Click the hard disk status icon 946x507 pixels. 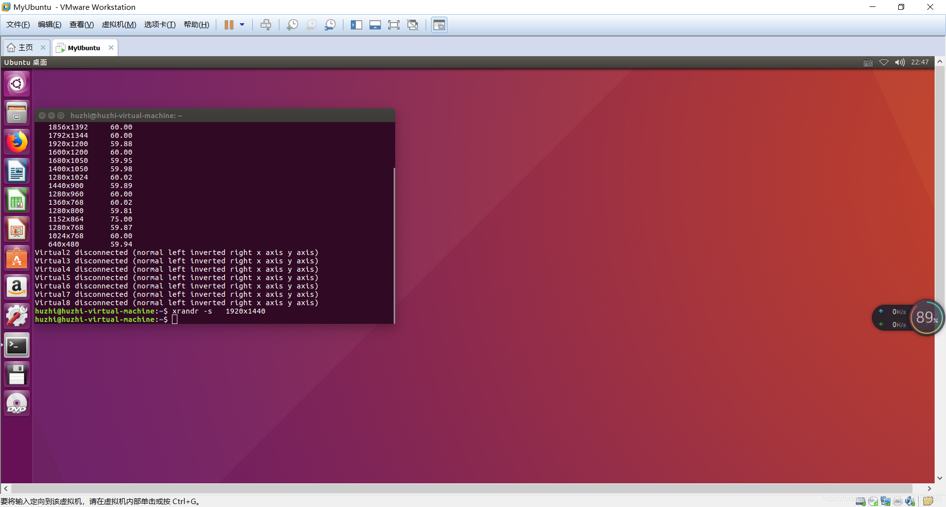point(861,501)
